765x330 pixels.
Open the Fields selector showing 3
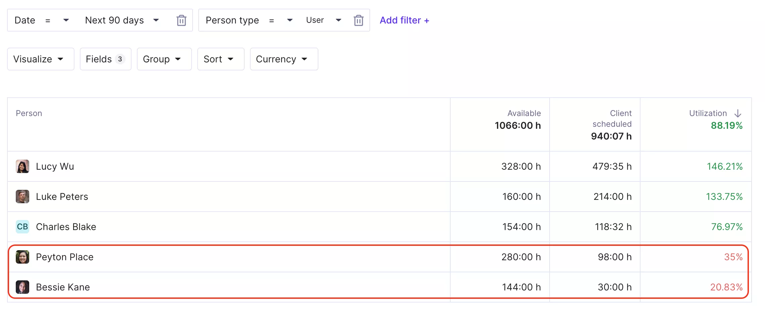pyautogui.click(x=105, y=59)
